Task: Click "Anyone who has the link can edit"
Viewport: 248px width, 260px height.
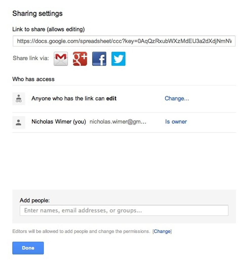Action: click(74, 98)
